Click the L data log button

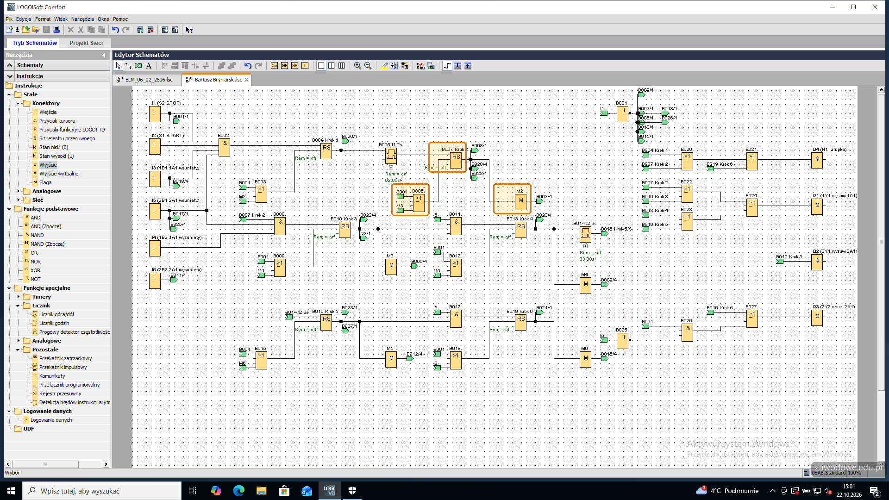tap(305, 66)
